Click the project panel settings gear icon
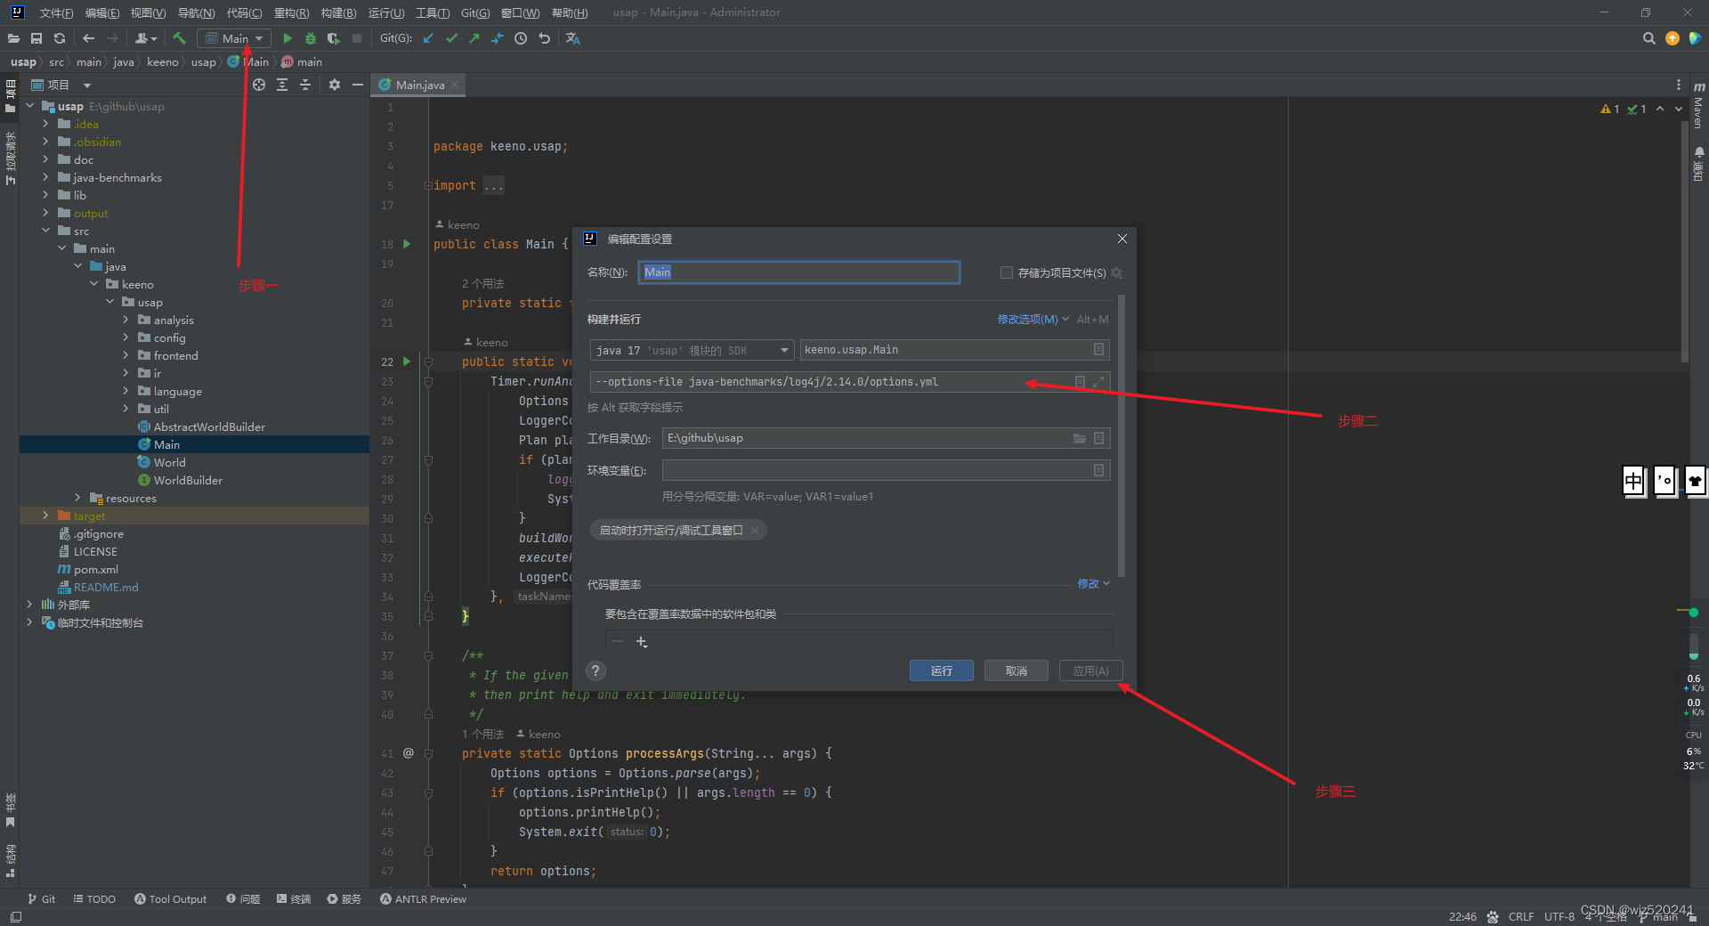 (335, 85)
